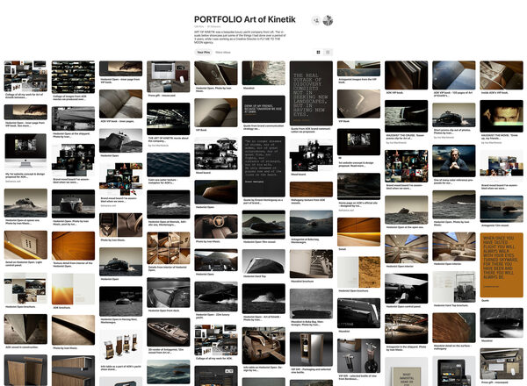
Task: Open the mahogany wood texture pin
Action: [311, 189]
